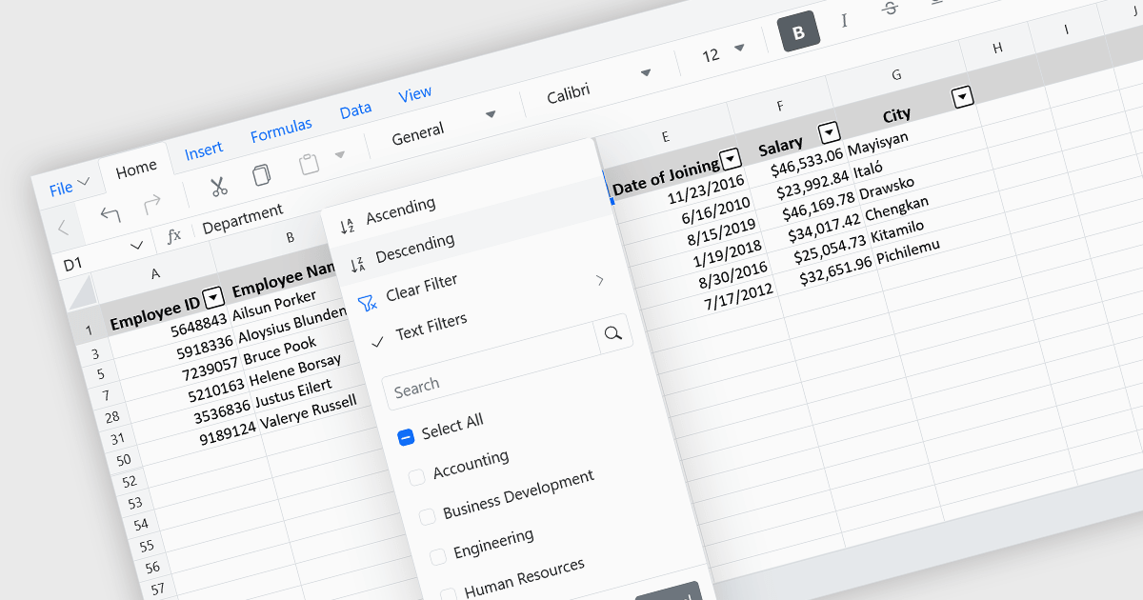This screenshot has width=1143, height=600.
Task: Click the Copy icon in the toolbar
Action: tap(261, 175)
